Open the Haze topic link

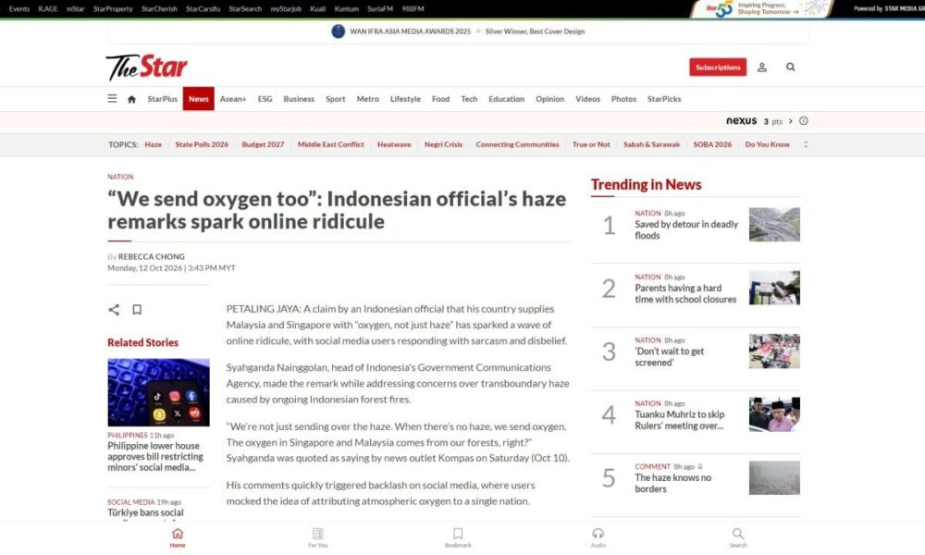pyautogui.click(x=153, y=144)
